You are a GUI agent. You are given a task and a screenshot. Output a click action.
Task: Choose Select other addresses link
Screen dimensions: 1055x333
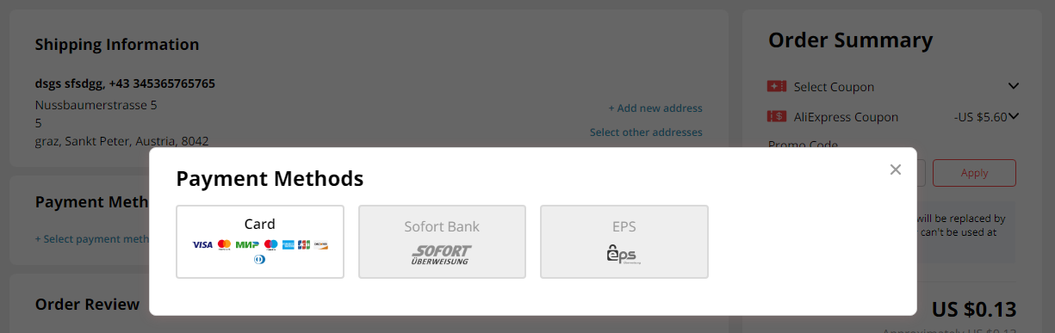click(x=646, y=133)
